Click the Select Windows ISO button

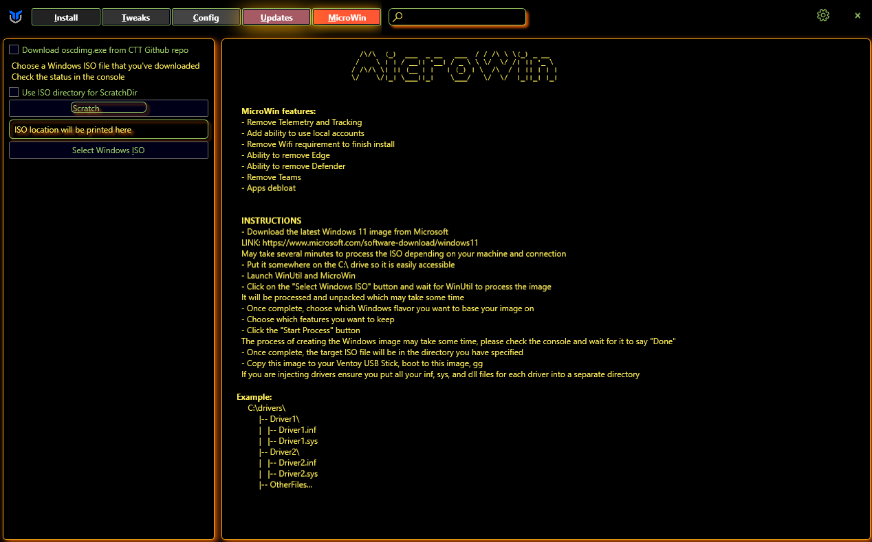click(x=109, y=150)
